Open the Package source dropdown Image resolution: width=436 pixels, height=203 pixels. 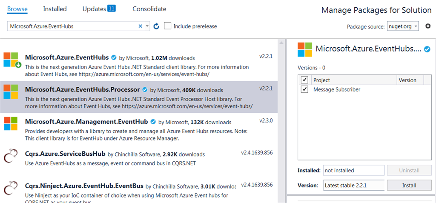click(403, 26)
